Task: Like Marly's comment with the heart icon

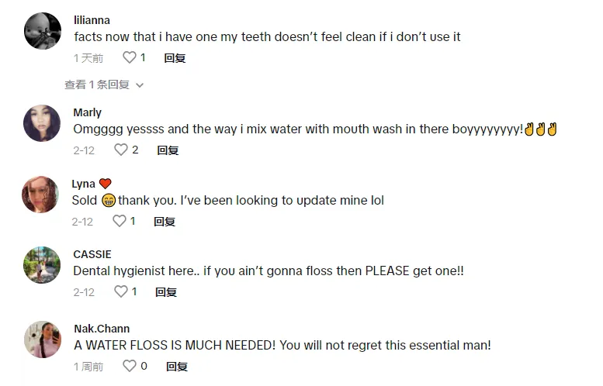Action: (121, 150)
